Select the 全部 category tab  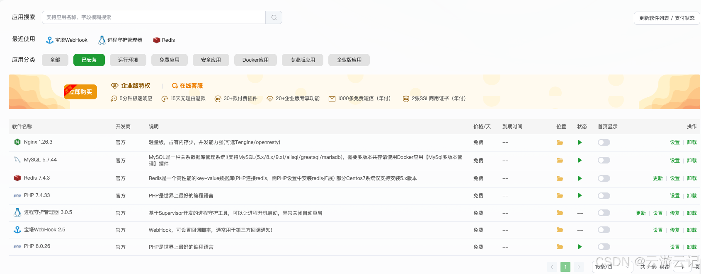pyautogui.click(x=55, y=60)
